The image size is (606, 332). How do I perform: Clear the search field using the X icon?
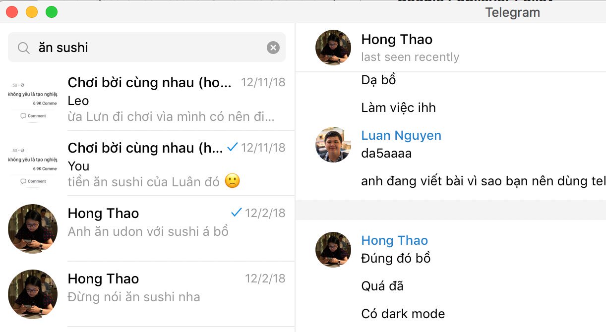273,47
